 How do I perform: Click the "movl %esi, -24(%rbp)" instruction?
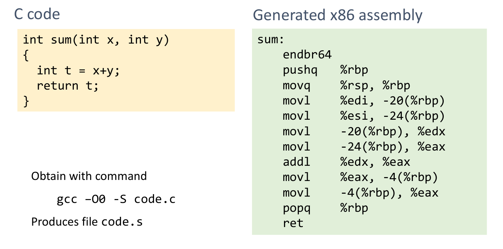[x=363, y=116]
